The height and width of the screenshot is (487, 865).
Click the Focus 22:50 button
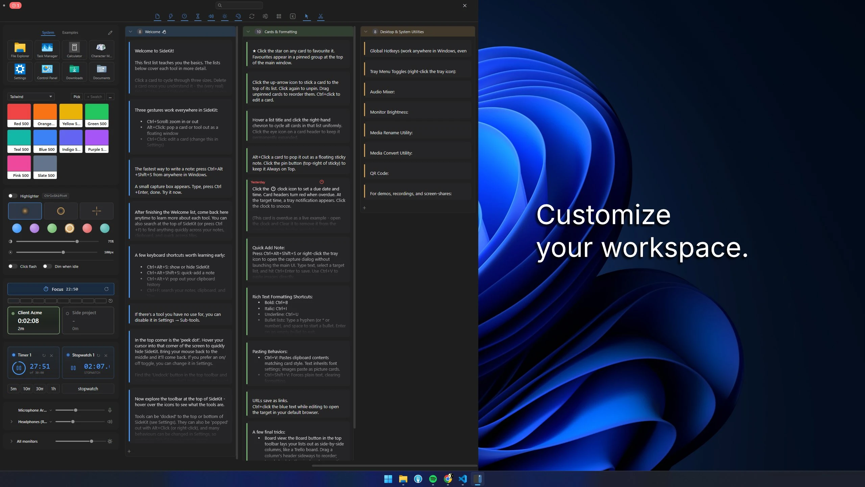coord(61,289)
